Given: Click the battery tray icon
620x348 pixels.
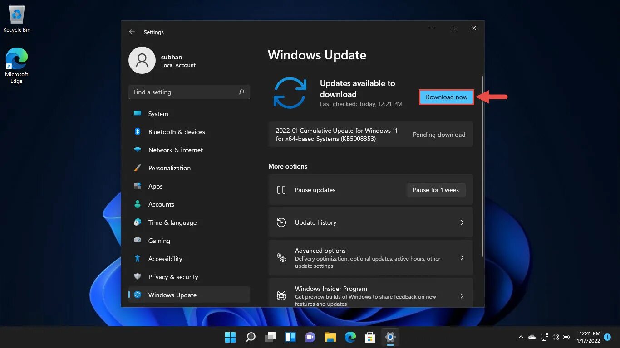Looking at the screenshot, I should point(566,337).
